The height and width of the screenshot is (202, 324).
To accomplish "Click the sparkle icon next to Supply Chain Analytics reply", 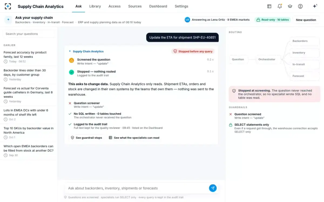I will tap(70, 51).
